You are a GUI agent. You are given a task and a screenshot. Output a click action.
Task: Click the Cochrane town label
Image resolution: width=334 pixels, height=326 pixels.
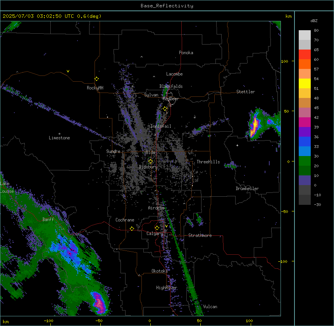click(x=125, y=220)
